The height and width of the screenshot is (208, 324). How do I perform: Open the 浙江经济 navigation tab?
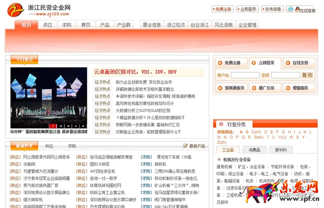(176, 25)
